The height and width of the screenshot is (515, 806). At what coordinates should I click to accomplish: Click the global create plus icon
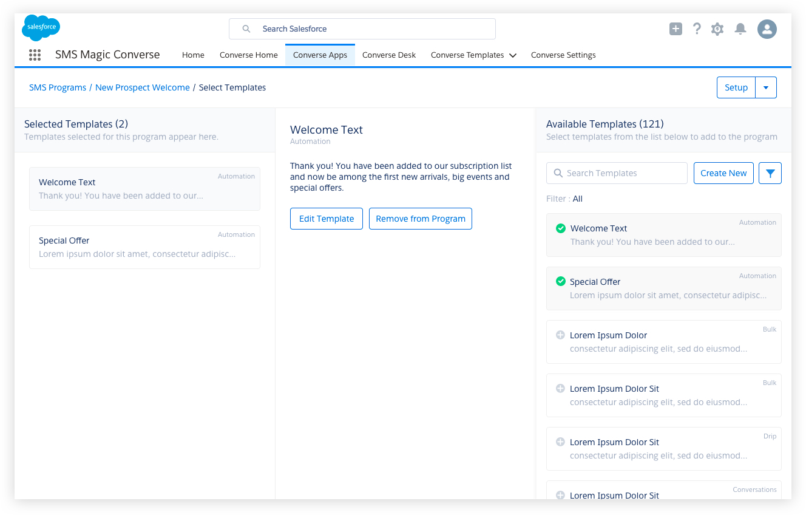(676, 29)
